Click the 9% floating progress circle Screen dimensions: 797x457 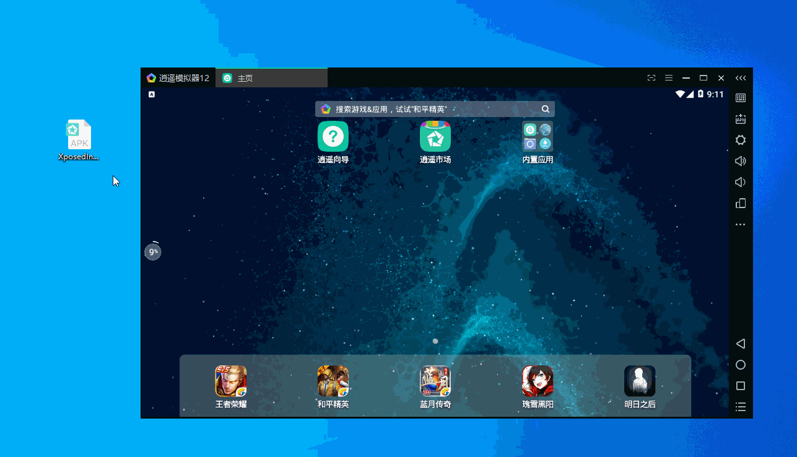point(153,252)
